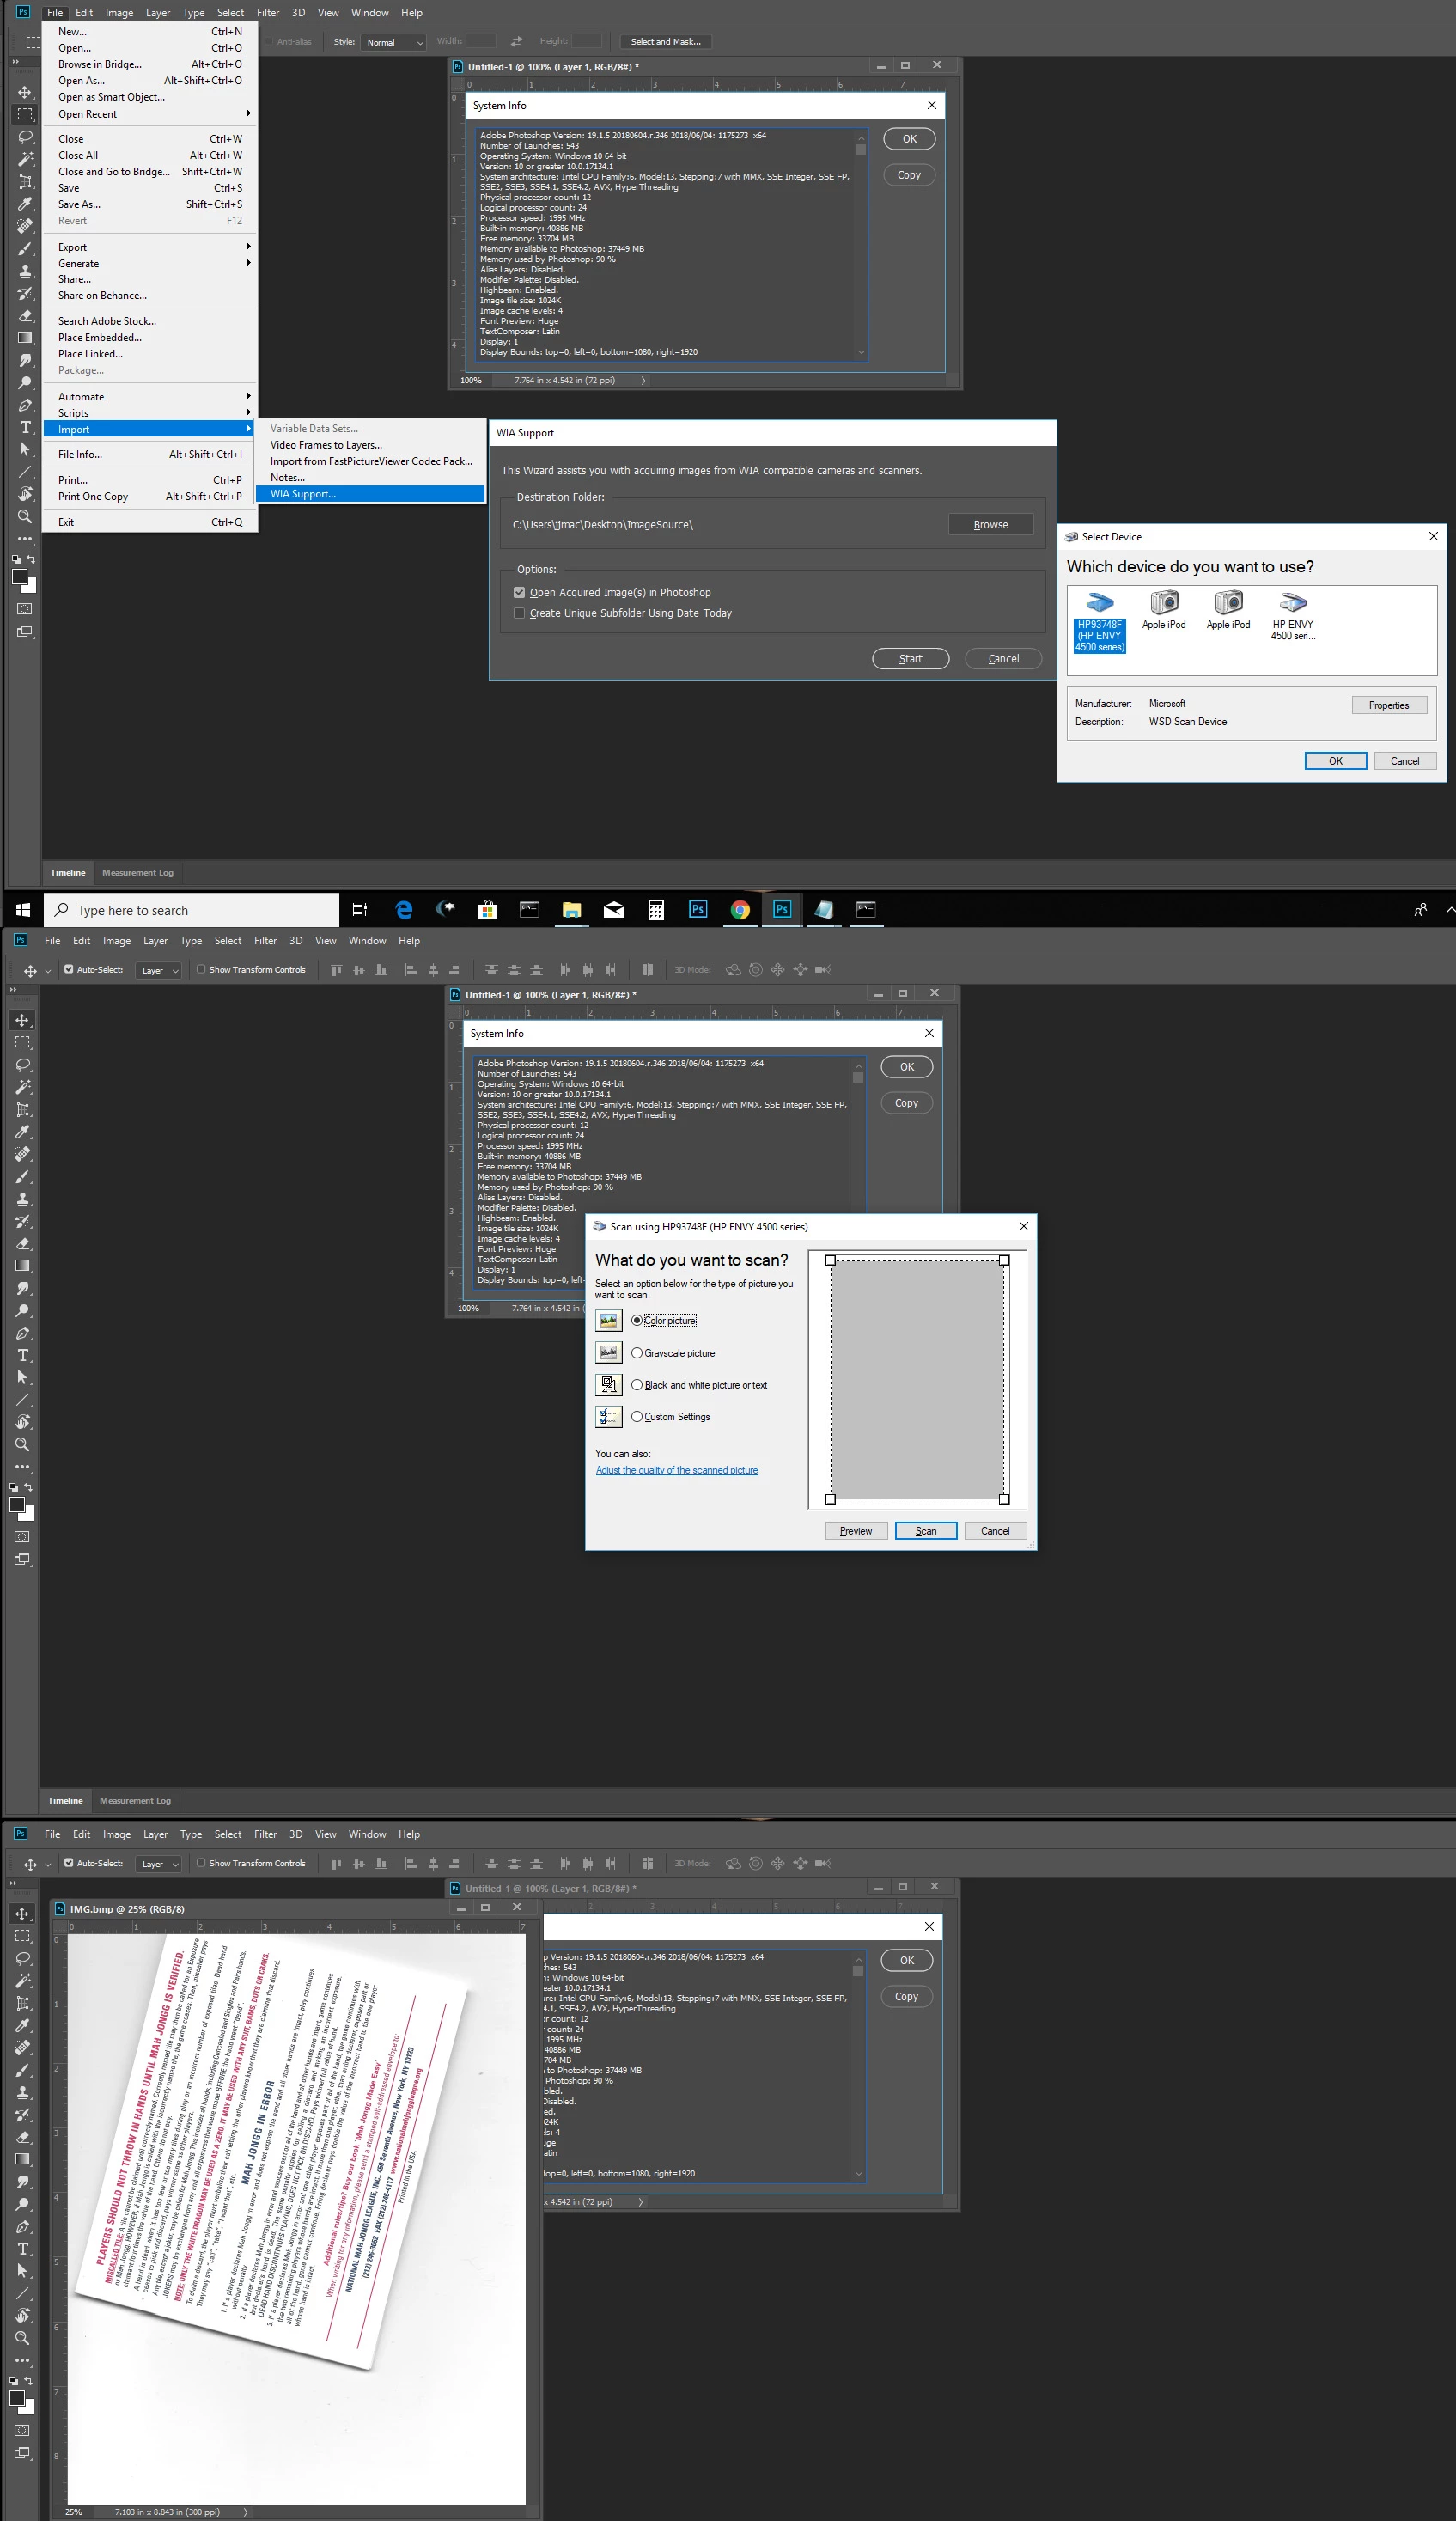Select the Pen tool beside the open File menu

[25, 405]
